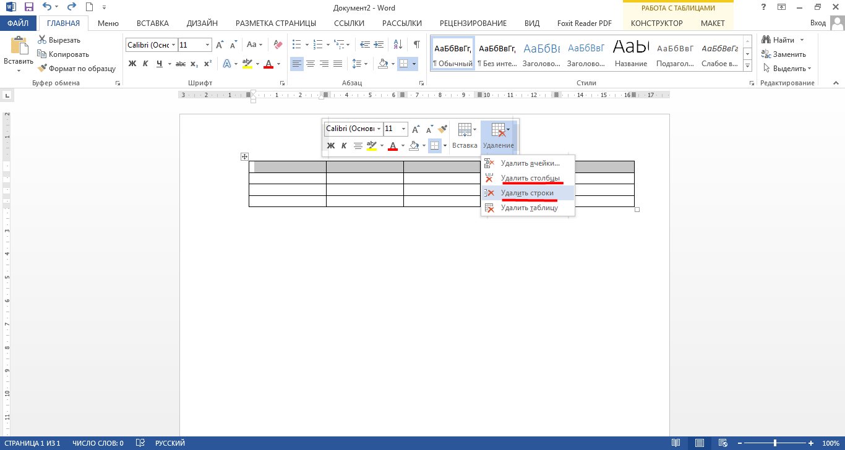
Task: Open the ribbon font name dropdown
Action: [x=173, y=45]
